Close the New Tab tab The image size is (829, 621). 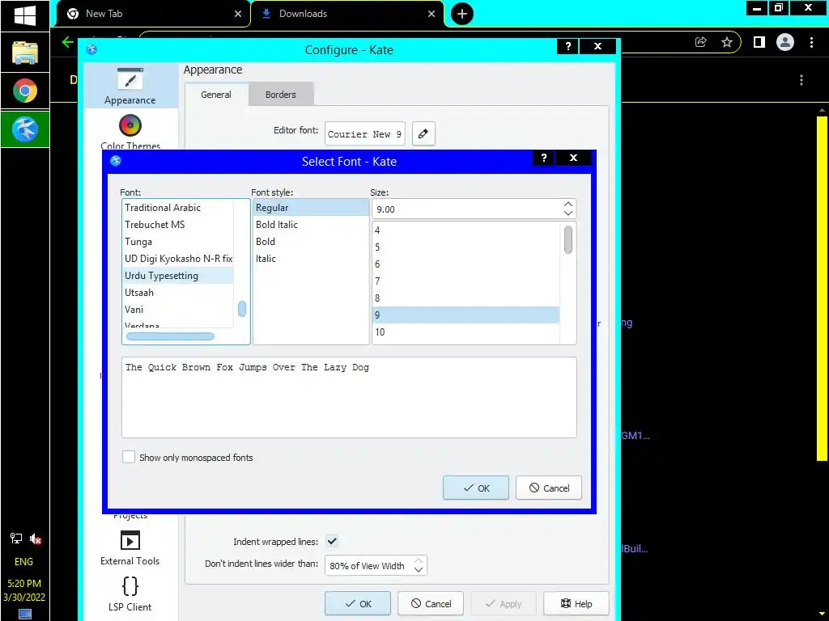click(238, 14)
